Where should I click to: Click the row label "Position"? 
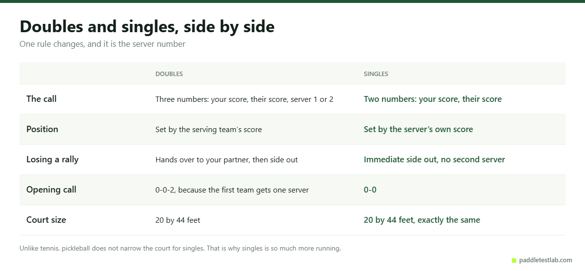[42, 129]
